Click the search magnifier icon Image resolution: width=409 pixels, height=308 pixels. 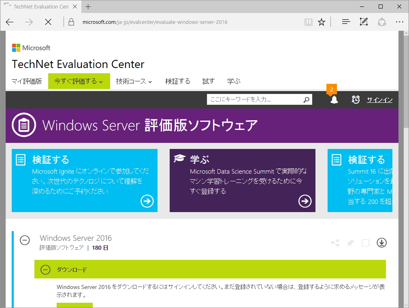point(307,100)
